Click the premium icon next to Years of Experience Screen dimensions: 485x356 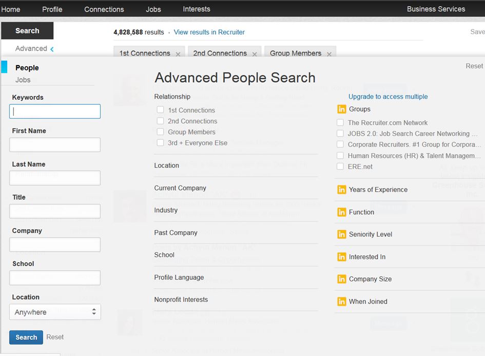point(341,190)
